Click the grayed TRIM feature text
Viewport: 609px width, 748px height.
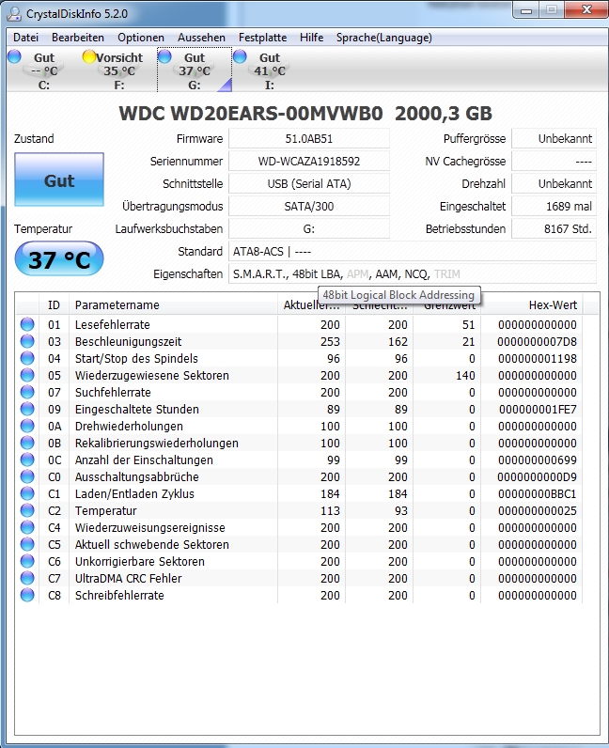pos(447,274)
